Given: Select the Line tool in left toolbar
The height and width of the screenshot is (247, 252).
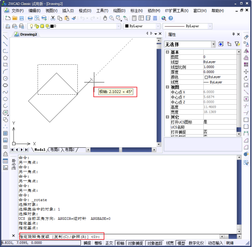Looking at the screenshot, I should pos(5,37).
